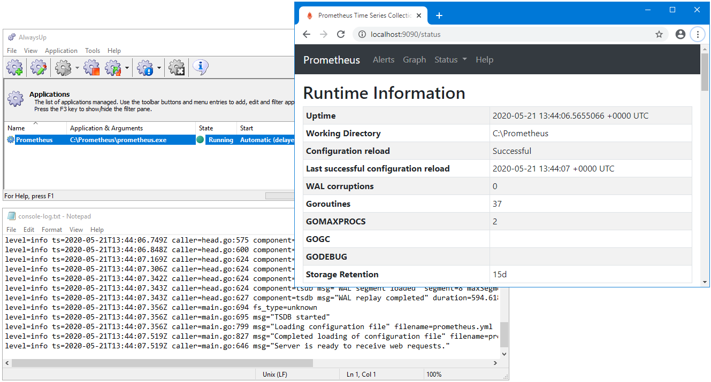Open the dropdown arrow beside the Start Application icon
This screenshot has width=711, height=382.
pyautogui.click(x=78, y=68)
